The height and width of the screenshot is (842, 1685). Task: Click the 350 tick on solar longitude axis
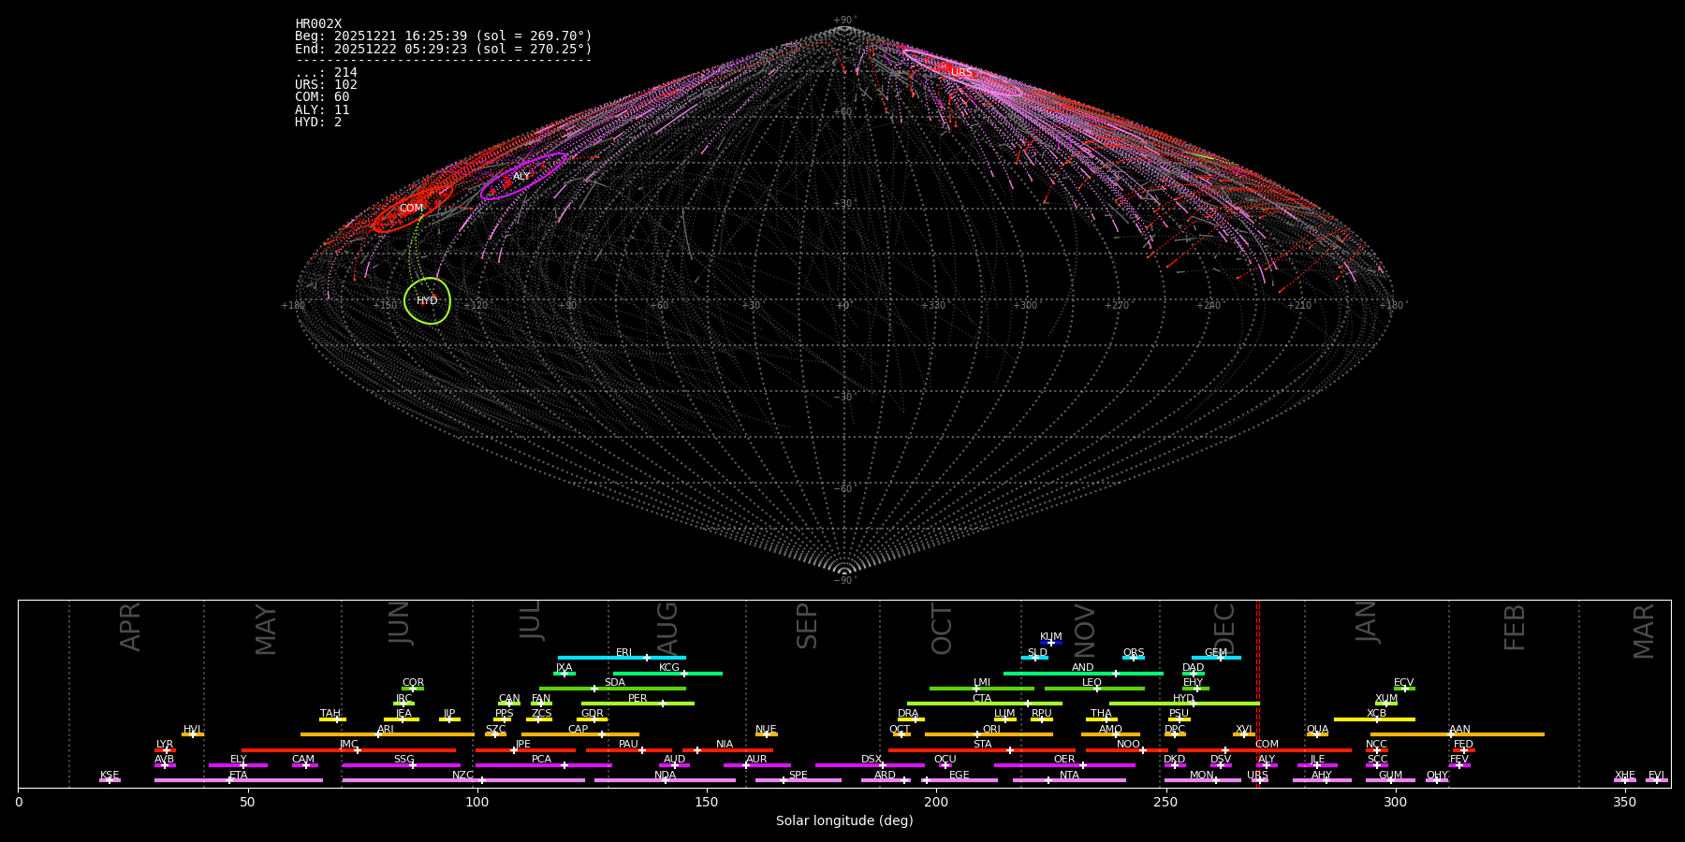(1625, 803)
